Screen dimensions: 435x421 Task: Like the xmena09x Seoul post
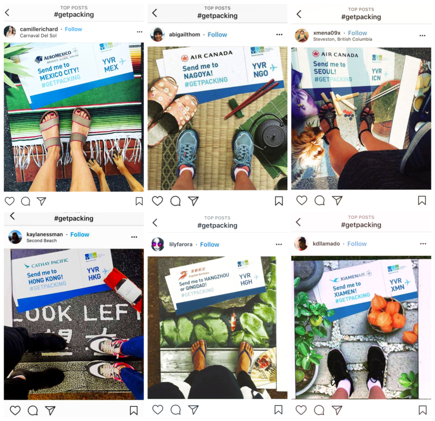(302, 200)
